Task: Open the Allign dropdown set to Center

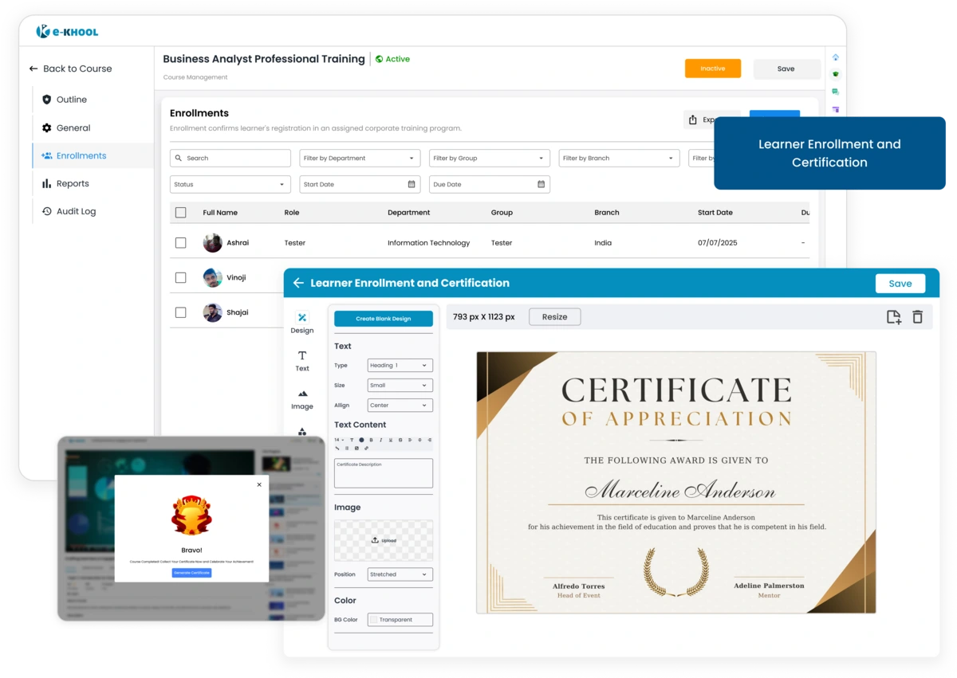Action: coord(399,405)
